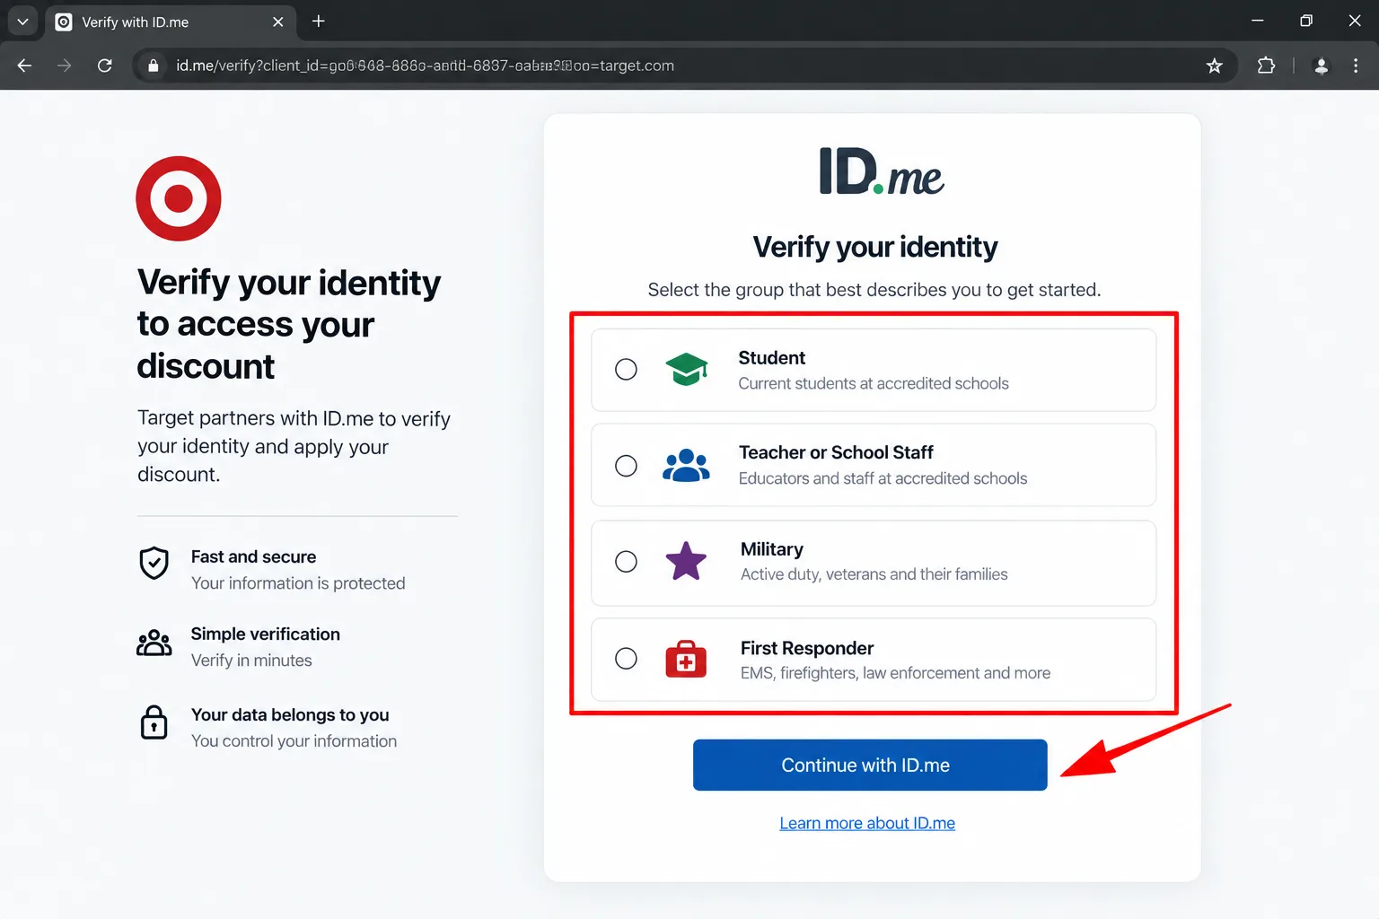Select the Student radio button
The image size is (1379, 919).
[626, 369]
